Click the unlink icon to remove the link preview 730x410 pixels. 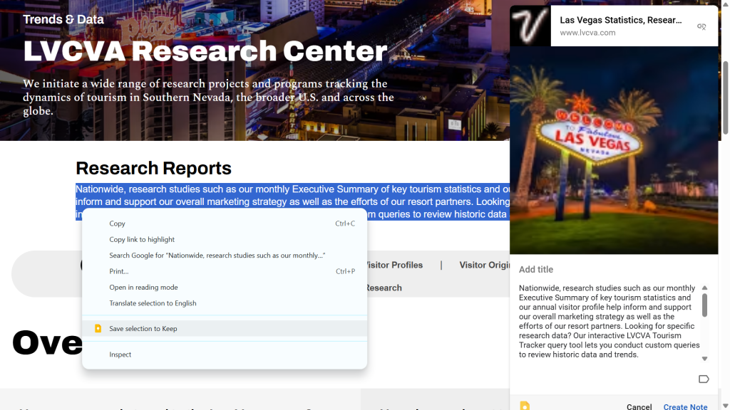[x=701, y=26]
